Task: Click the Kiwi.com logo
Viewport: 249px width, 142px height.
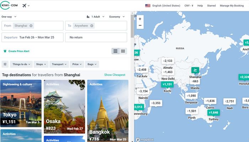Action: pos(10,5)
